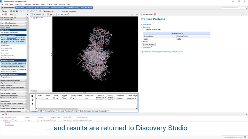This screenshot has height=139, width=248.
Task: Open the Structure menu
Action: click(x=27, y=4)
